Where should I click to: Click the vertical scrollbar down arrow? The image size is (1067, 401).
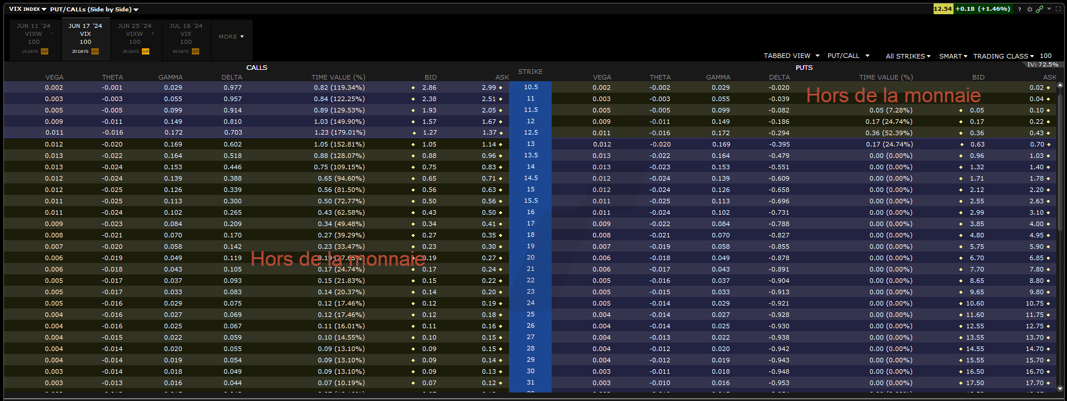(x=1060, y=389)
